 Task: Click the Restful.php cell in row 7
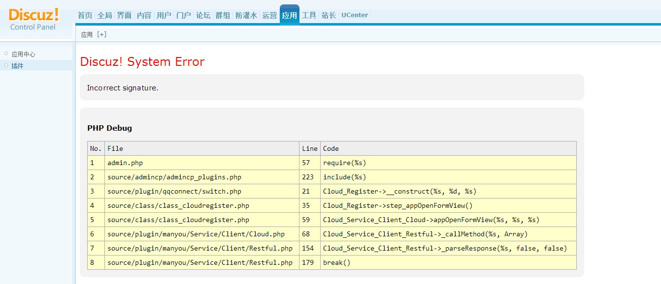coord(202,248)
